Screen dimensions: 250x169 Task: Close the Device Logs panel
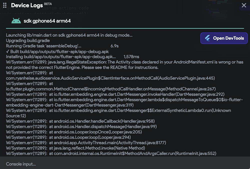244,5
